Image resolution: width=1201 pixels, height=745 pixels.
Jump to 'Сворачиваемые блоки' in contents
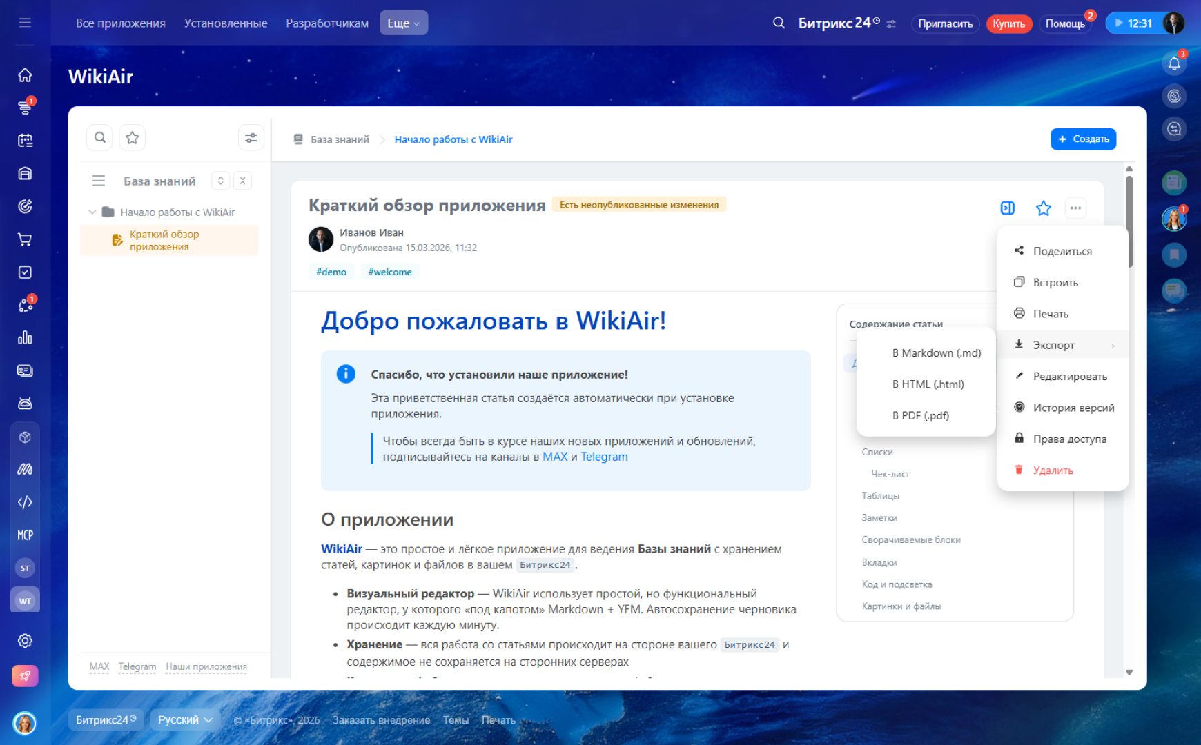click(911, 540)
